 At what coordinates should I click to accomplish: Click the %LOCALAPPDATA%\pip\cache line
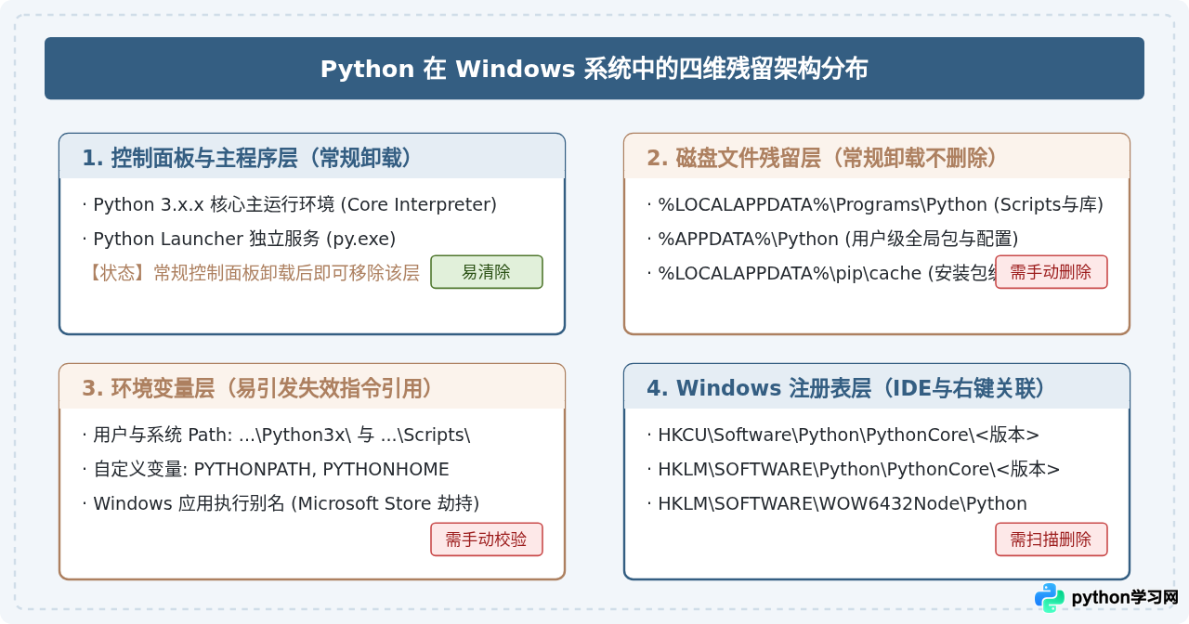pyautogui.click(x=821, y=273)
